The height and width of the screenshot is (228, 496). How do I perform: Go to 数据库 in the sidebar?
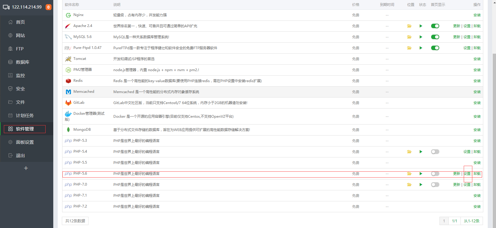[22, 62]
